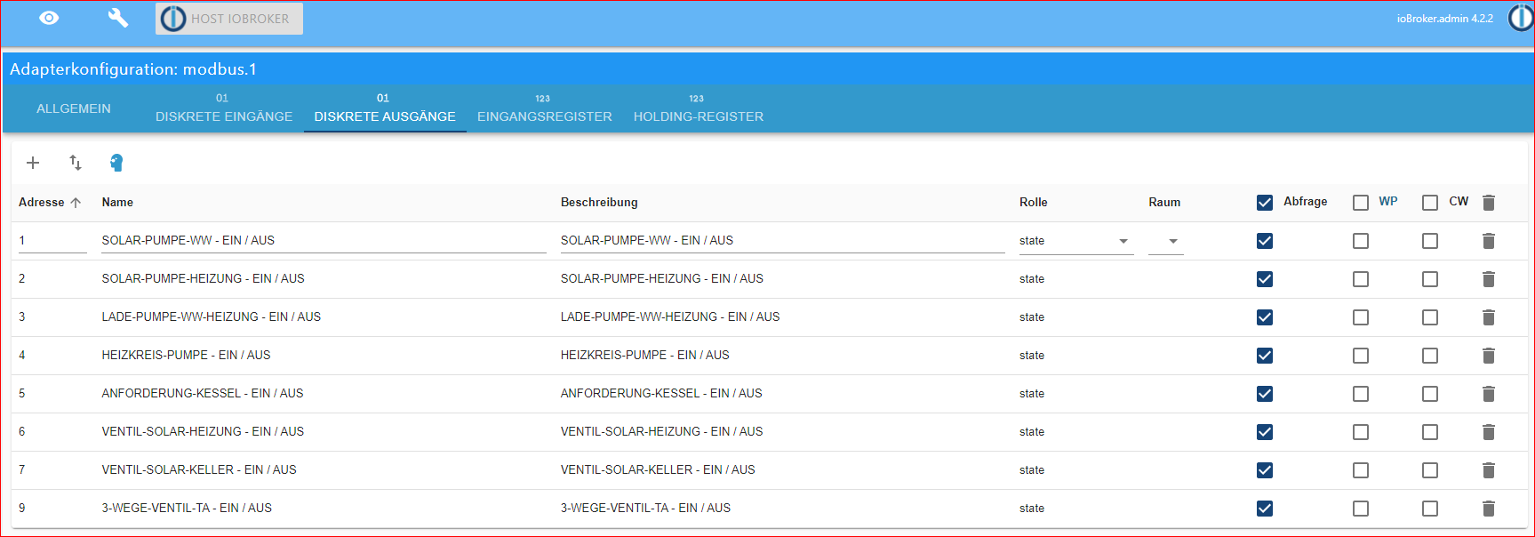Image resolution: width=1535 pixels, height=537 pixels.
Task: Delete the ANFORDERUNG-KESSEL row
Action: point(1489,394)
